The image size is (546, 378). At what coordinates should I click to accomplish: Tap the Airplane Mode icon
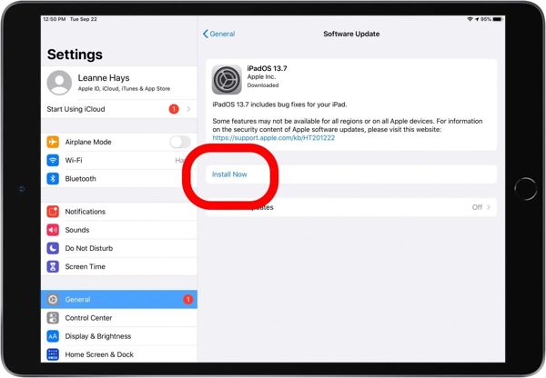pos(53,142)
